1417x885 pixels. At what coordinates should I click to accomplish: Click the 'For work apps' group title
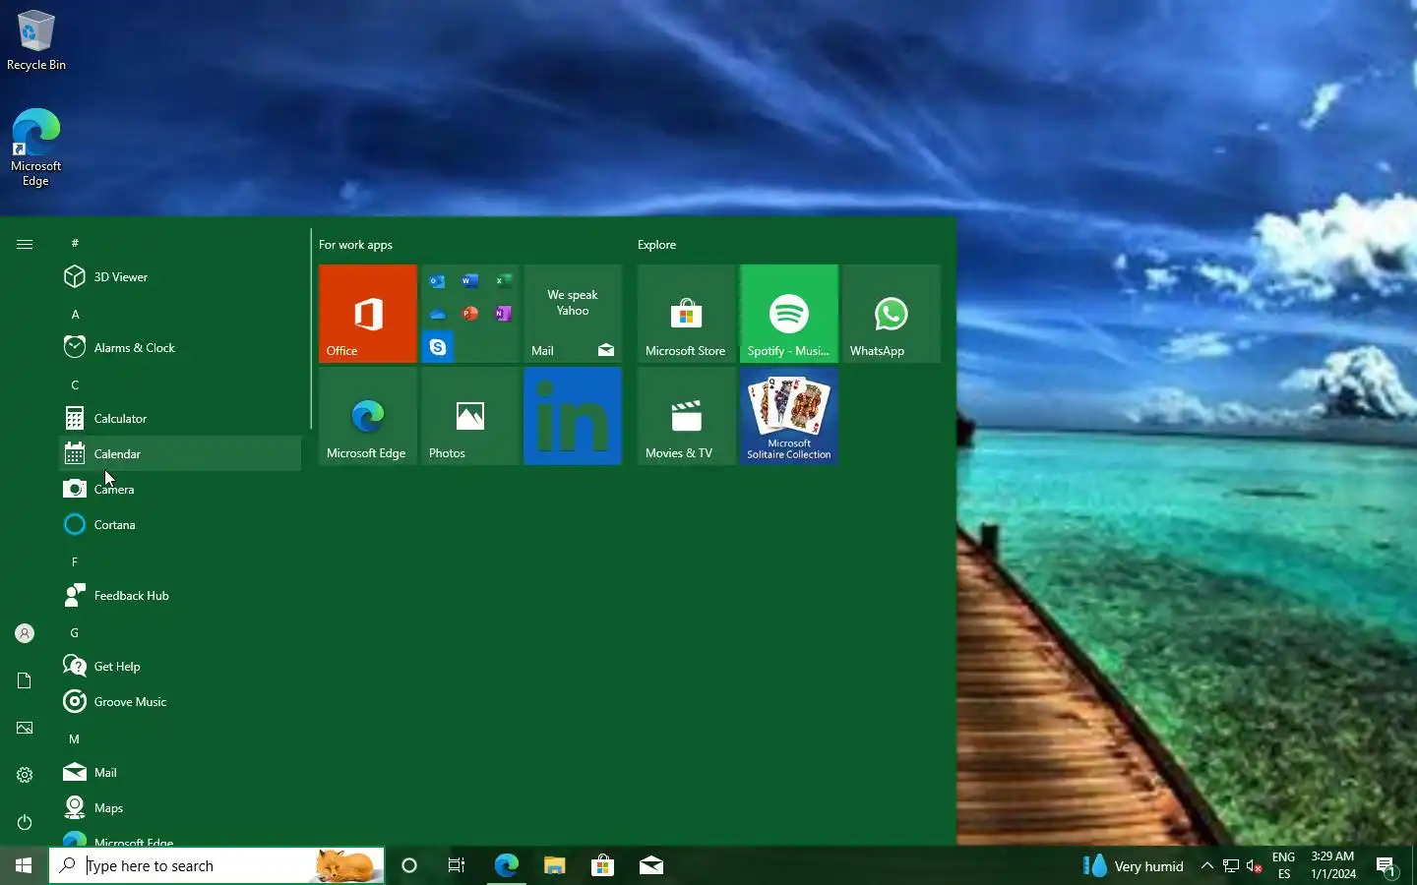coord(355,245)
